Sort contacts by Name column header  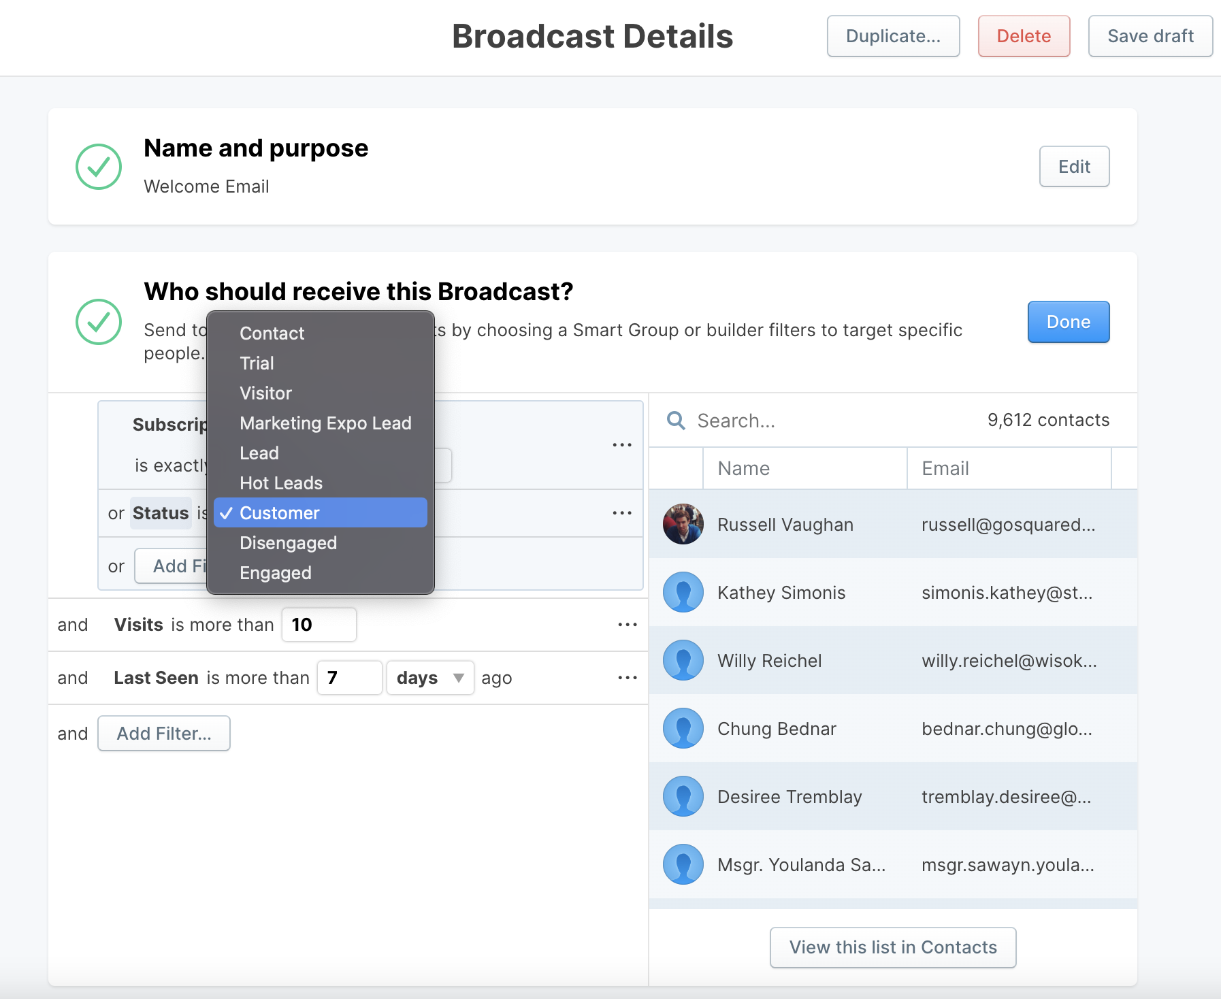point(805,468)
